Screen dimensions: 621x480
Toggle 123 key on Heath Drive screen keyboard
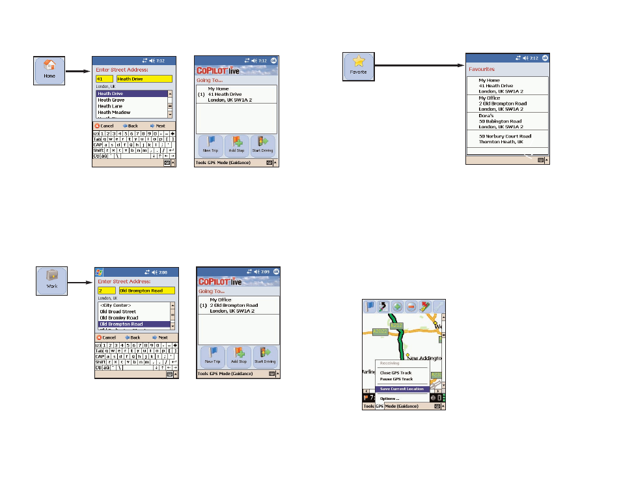96,134
